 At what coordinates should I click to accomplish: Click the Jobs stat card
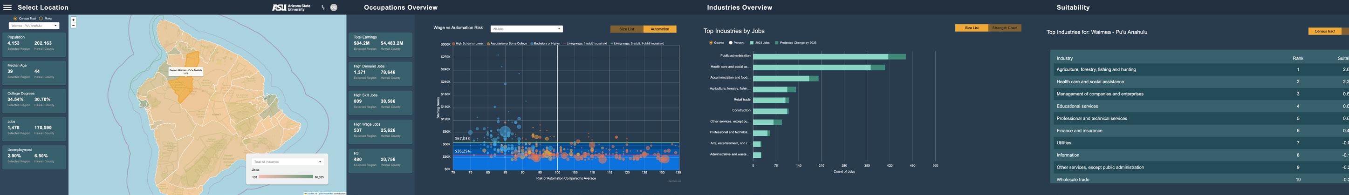click(x=34, y=128)
